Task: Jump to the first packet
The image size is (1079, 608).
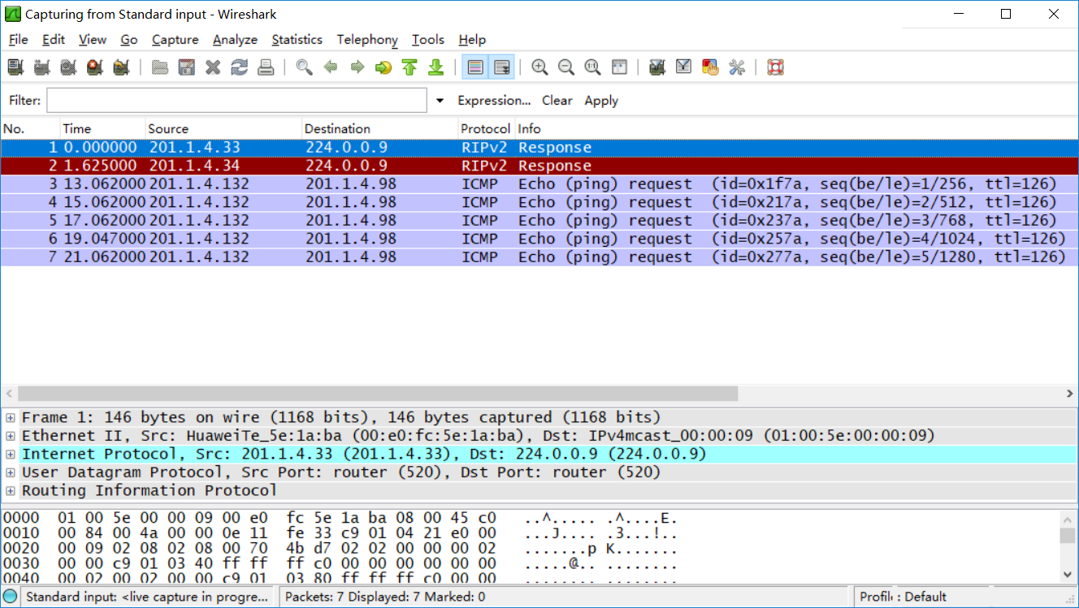Action: (409, 67)
